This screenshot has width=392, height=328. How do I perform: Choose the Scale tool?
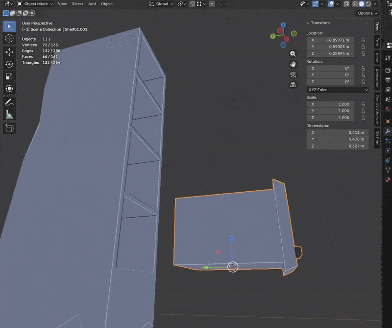(x=9, y=76)
